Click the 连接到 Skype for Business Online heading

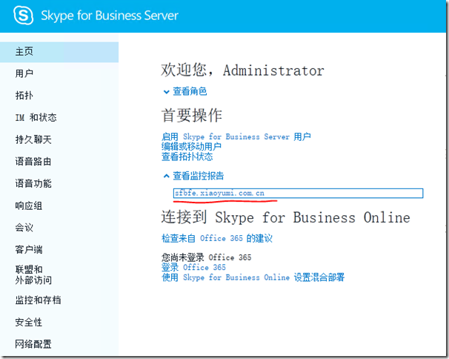coord(286,217)
